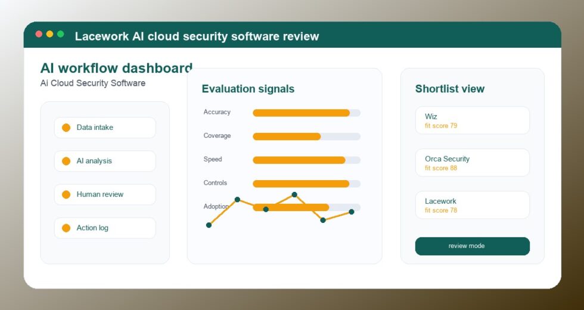Select the AI analysis step
This screenshot has height=310, width=584.
tap(105, 162)
